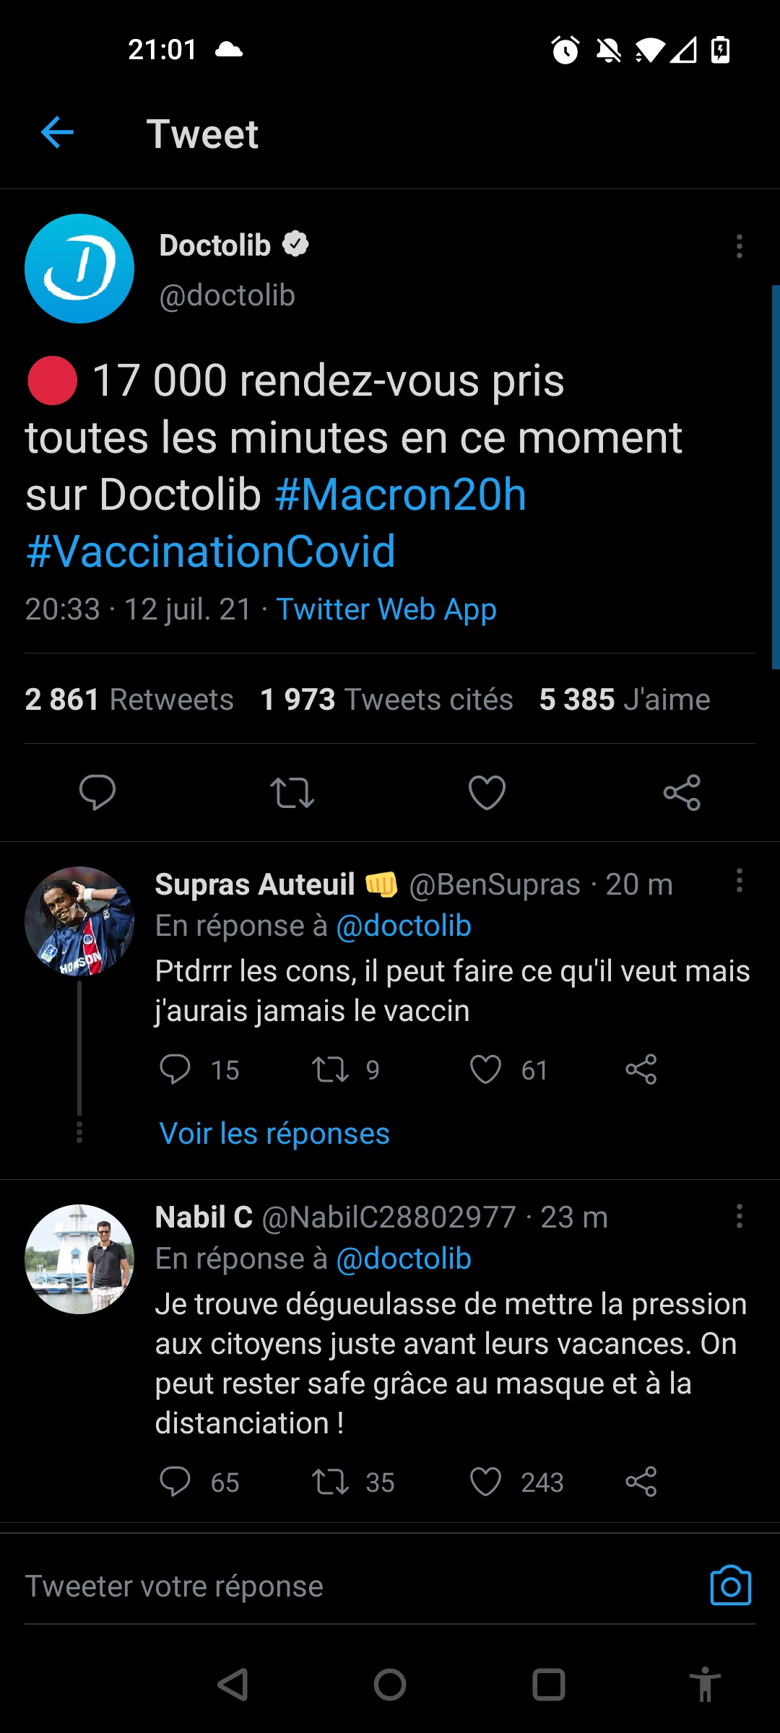Retweet Nabil C's reply
The width and height of the screenshot is (780, 1733).
click(330, 1482)
